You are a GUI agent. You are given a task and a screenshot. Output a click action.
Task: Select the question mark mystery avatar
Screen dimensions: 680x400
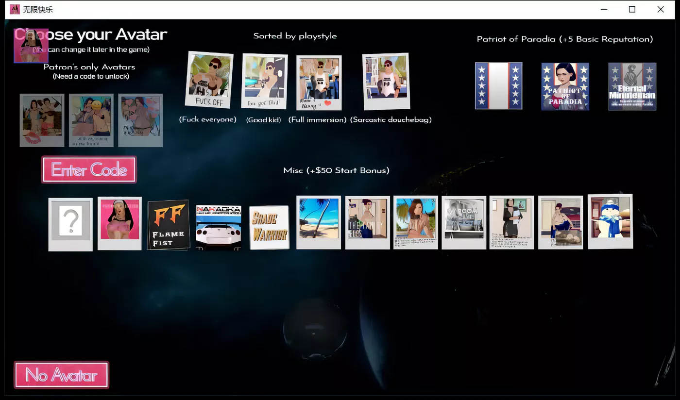pyautogui.click(x=70, y=224)
